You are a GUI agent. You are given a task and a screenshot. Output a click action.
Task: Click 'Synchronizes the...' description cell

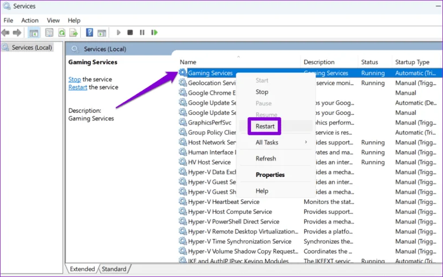328,242
